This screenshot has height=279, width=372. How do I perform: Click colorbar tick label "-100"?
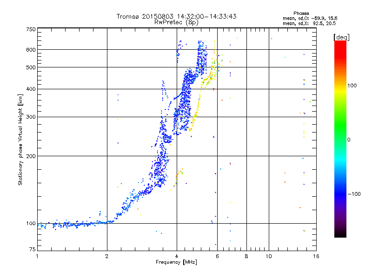click(x=354, y=194)
